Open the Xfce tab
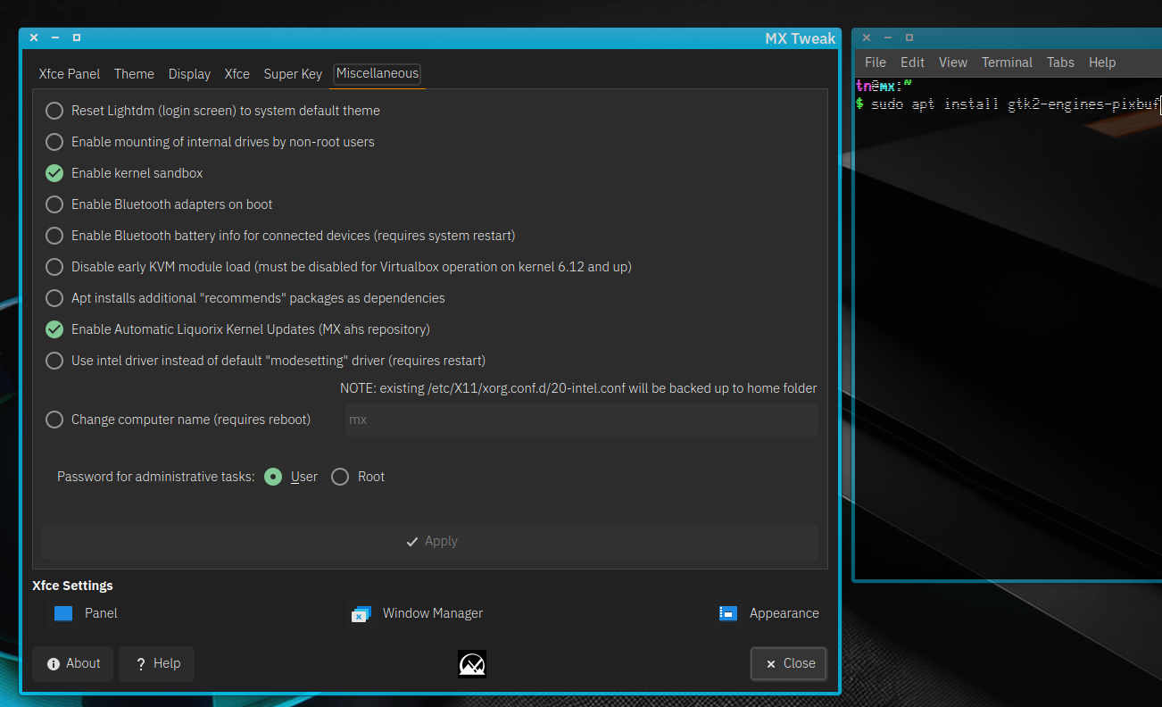The height and width of the screenshot is (707, 1162). 237,74
